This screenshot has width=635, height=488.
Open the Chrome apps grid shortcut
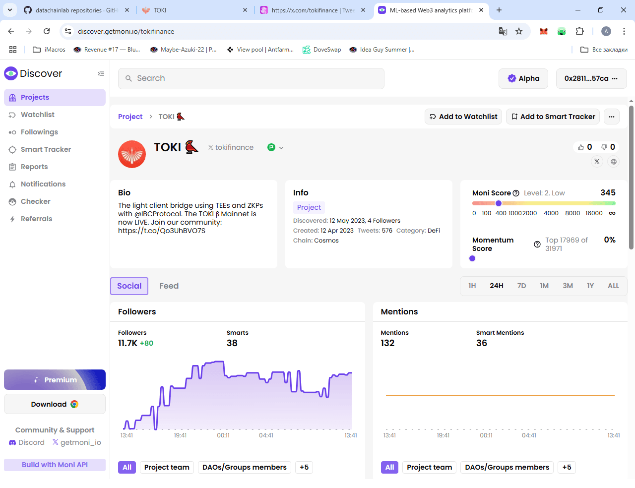click(13, 50)
